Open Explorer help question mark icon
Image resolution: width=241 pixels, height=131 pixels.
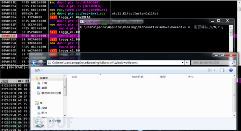(x=231, y=70)
